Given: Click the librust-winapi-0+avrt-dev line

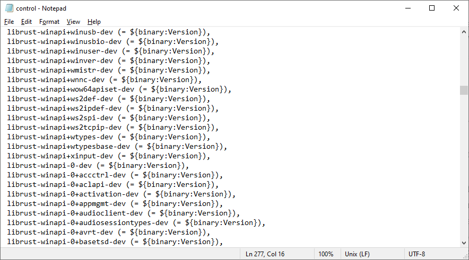Looking at the screenshot, I should 109,232.
